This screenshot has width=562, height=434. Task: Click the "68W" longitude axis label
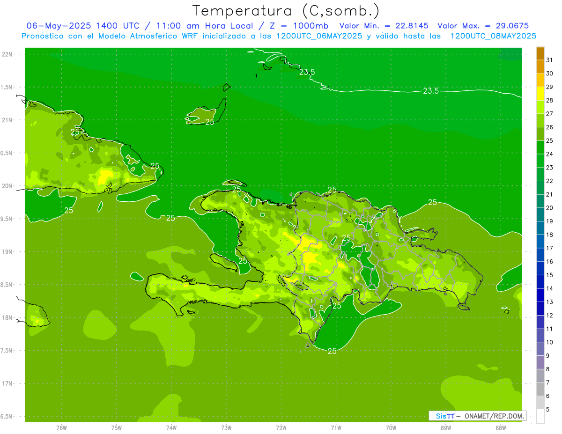coord(501,428)
